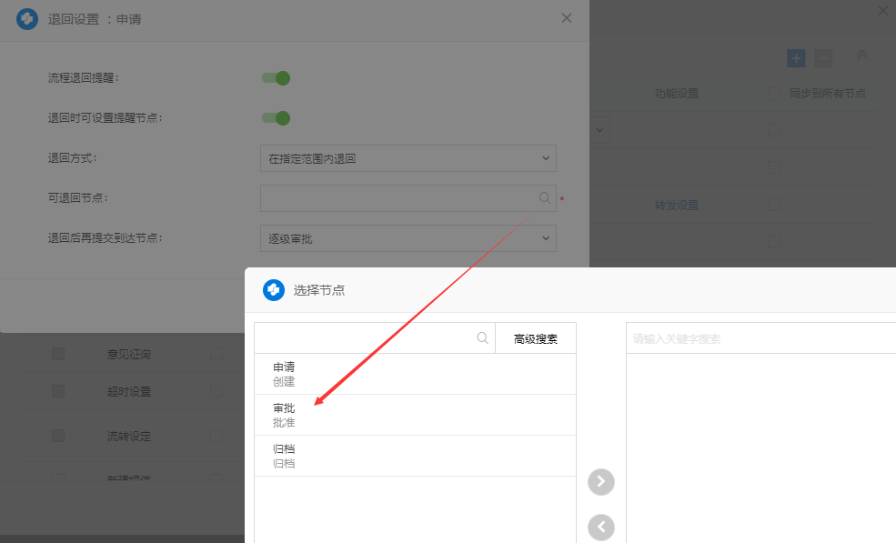This screenshot has width=896, height=543.
Task: Open the 转发设置 link
Action: [x=676, y=206]
